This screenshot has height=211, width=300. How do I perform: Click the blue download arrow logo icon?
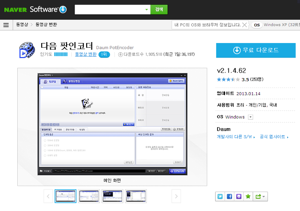pos(63,9)
